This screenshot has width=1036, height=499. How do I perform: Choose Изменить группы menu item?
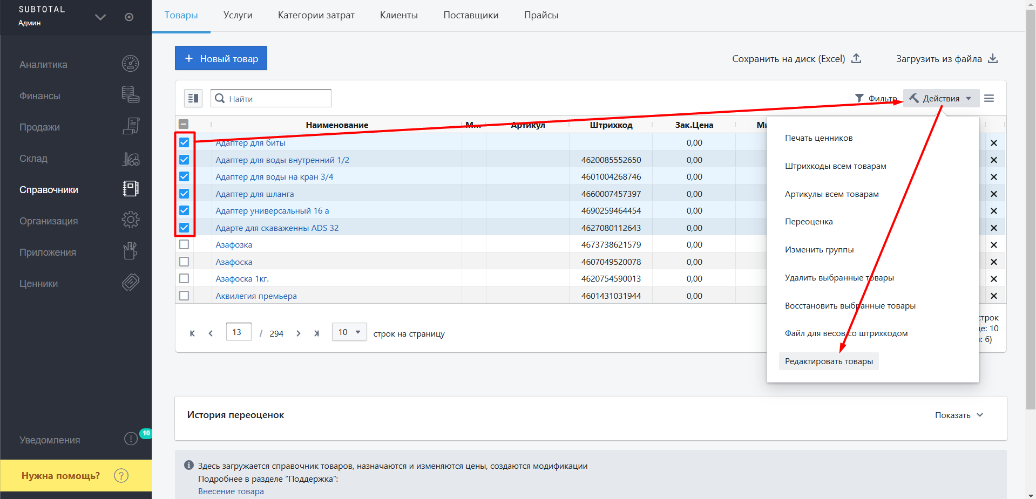[820, 250]
